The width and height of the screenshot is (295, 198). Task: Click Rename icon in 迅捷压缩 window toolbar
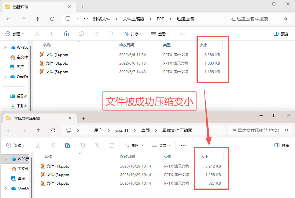[x=81, y=34]
